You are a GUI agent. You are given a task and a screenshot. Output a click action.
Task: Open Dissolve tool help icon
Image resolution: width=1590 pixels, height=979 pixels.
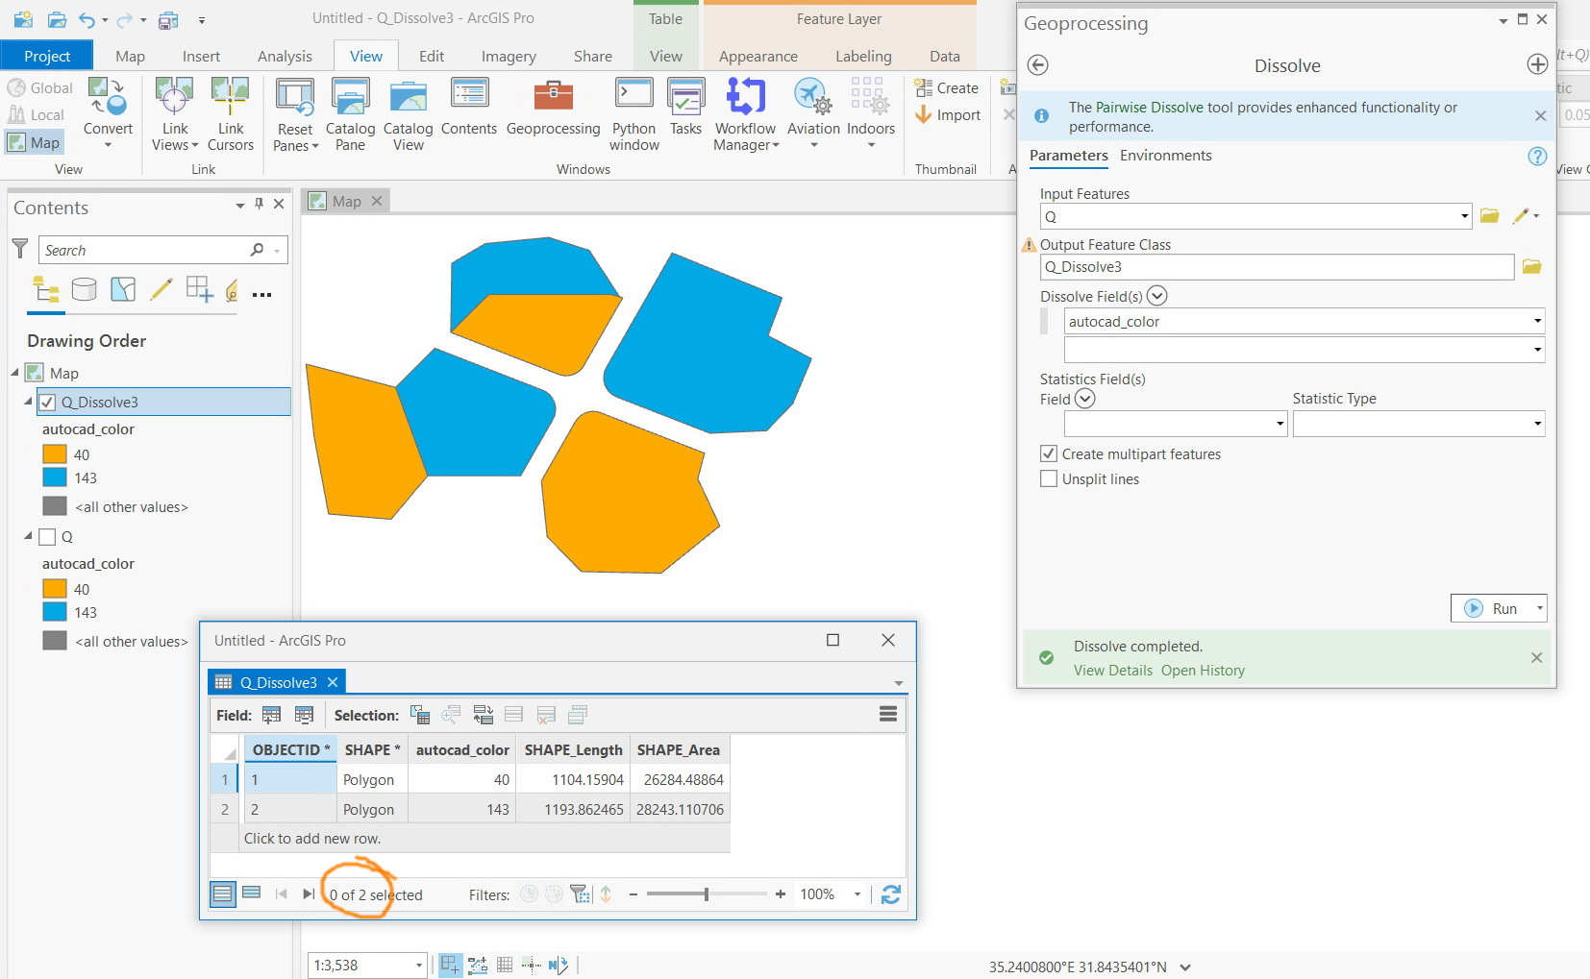click(x=1537, y=156)
